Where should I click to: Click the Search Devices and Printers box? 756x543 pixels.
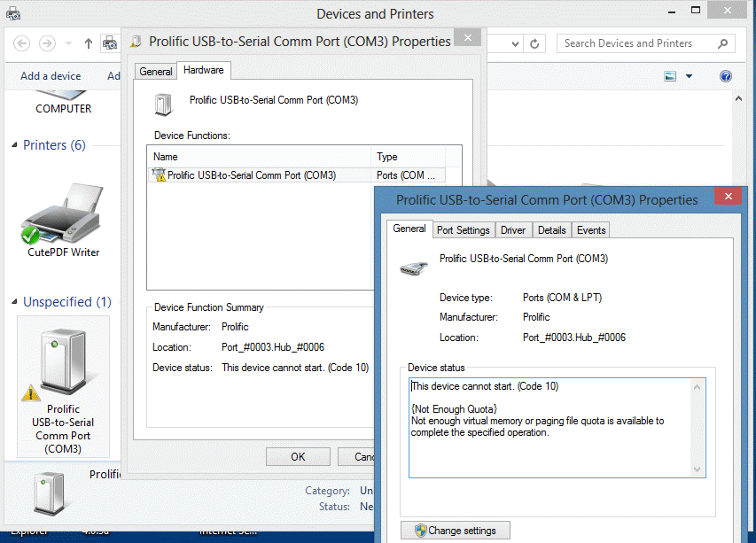(x=645, y=43)
